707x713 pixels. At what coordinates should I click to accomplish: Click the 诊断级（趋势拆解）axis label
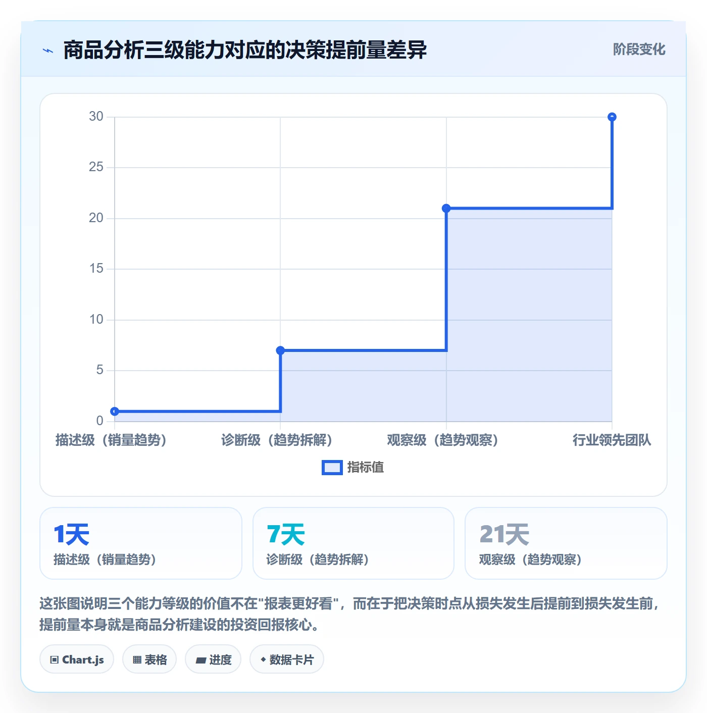coord(277,440)
